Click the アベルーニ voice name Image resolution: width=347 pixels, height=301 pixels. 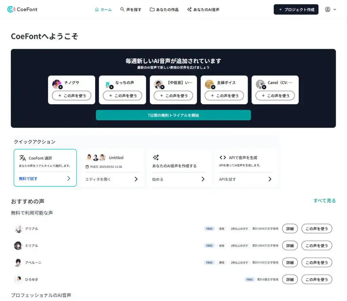33,262
